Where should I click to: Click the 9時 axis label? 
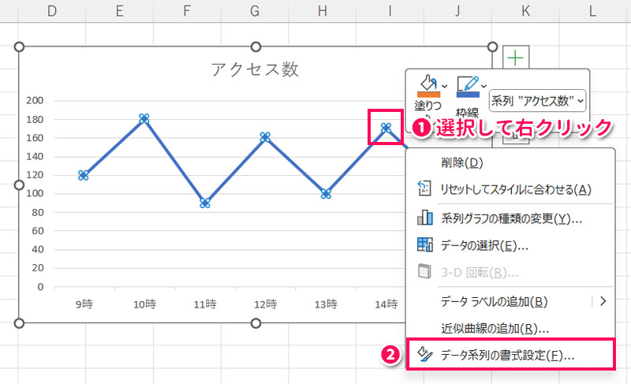[x=84, y=304]
